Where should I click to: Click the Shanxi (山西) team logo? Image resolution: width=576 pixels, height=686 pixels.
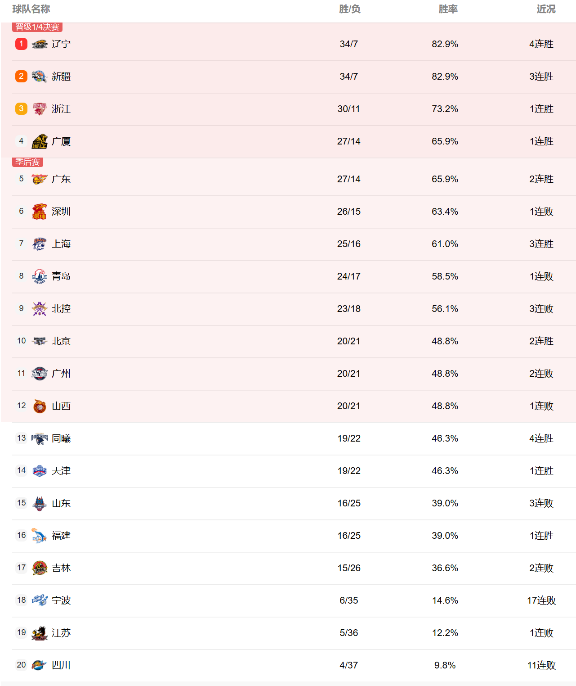click(x=40, y=406)
